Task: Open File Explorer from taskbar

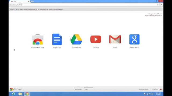Action: [x=20, y=94]
